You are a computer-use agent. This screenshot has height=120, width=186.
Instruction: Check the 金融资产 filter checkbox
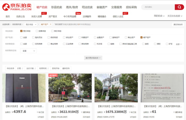[x=95, y=37]
